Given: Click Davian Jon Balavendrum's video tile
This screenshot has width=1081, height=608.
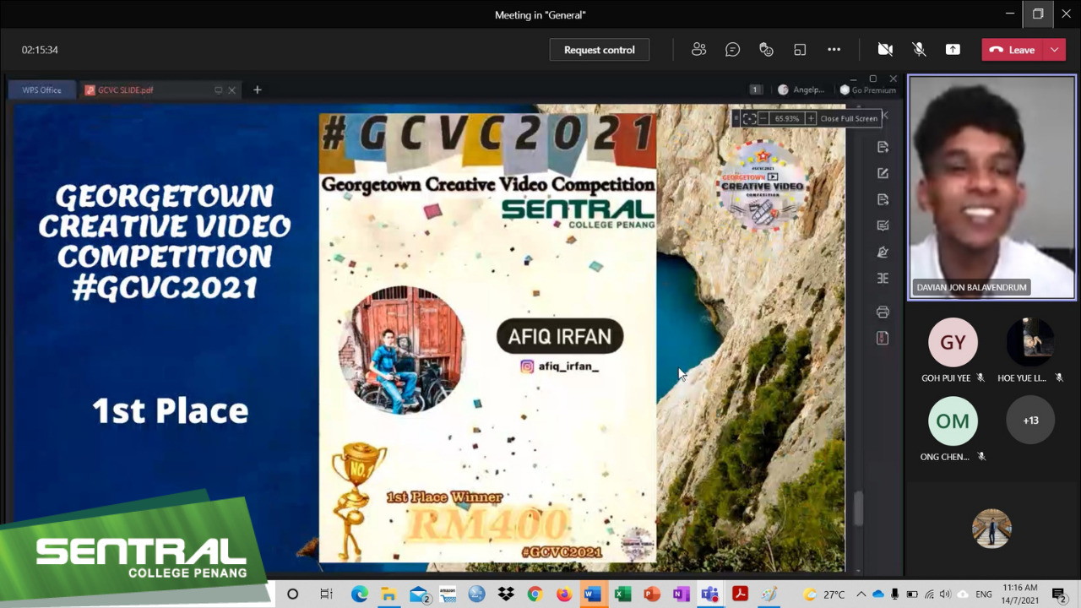Looking at the screenshot, I should pyautogui.click(x=991, y=187).
